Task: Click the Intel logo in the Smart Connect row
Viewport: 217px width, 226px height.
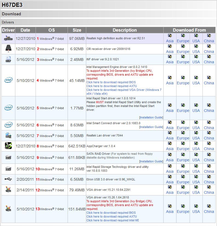Action: pos(8,125)
